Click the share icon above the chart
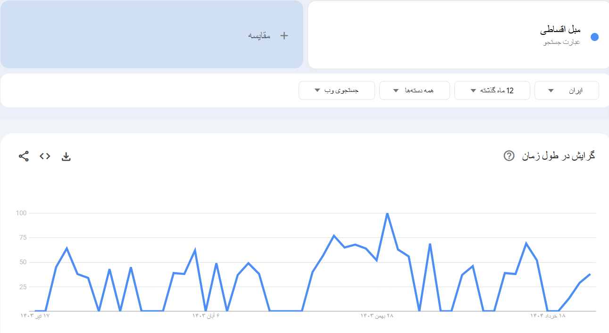Viewport: 609px width, 333px height. click(x=24, y=156)
